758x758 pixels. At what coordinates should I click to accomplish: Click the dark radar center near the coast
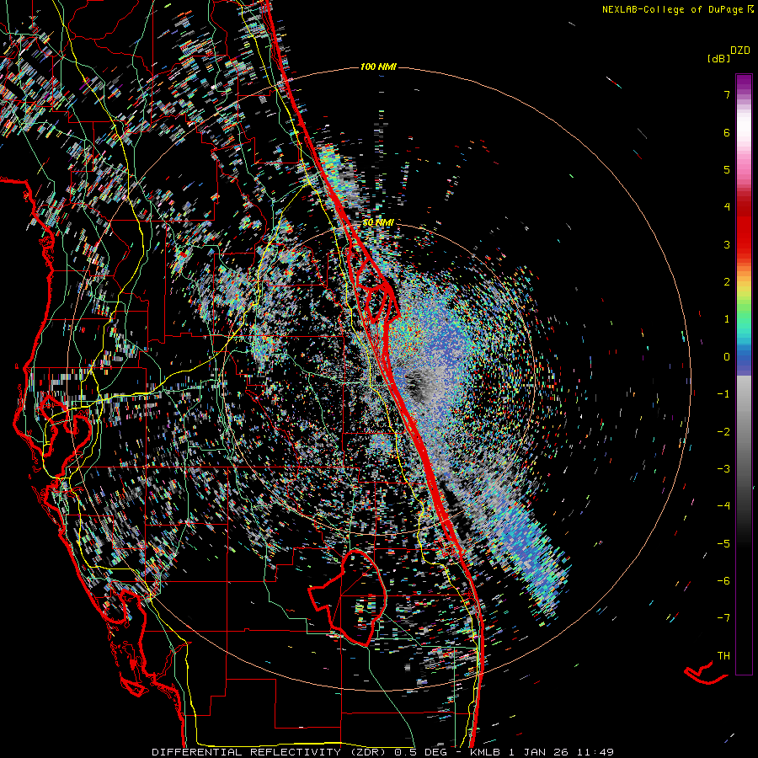tap(417, 384)
